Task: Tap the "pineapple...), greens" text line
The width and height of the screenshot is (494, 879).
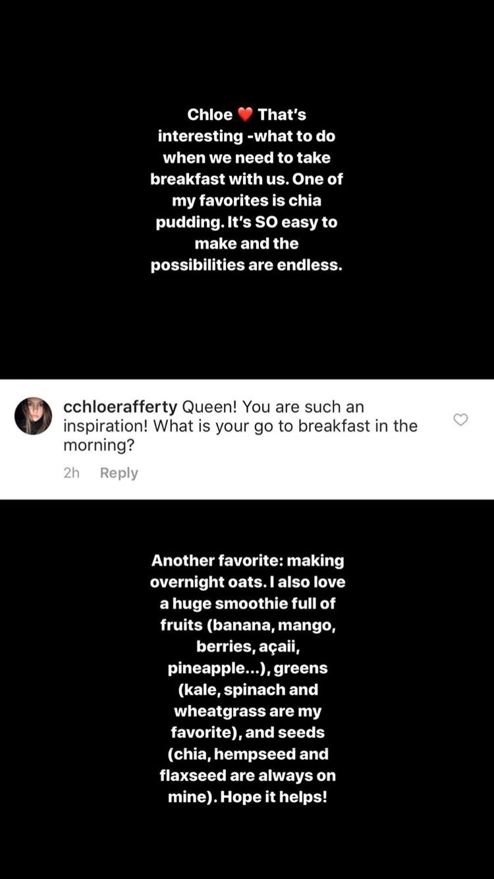Action: 247,668
